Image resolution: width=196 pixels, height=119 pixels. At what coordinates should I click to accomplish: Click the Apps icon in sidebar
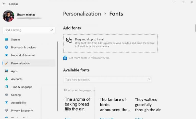[x=6, y=71]
